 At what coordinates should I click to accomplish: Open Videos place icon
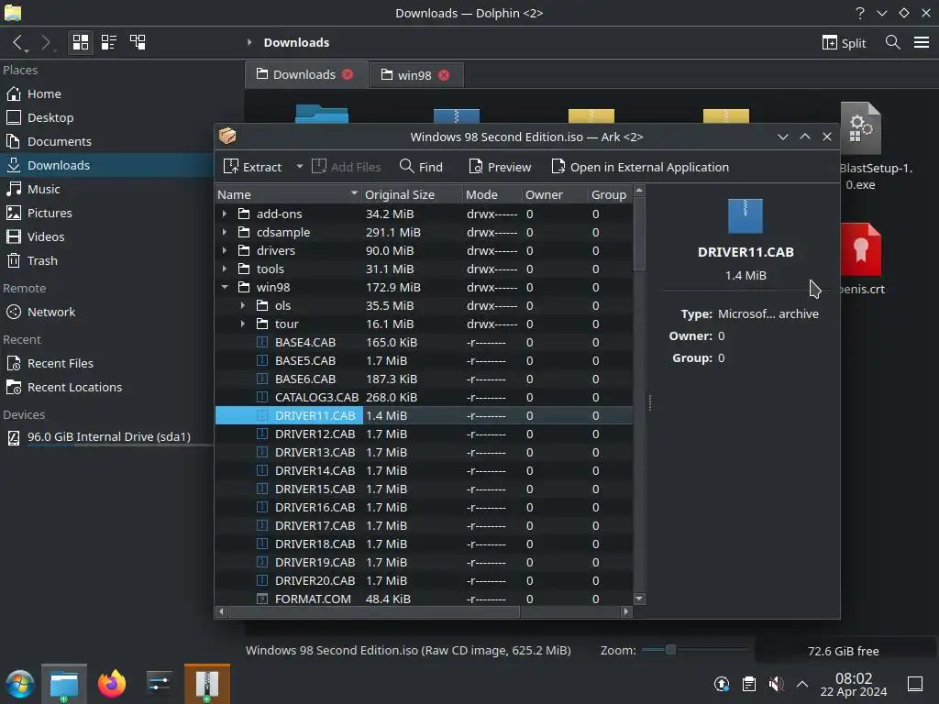coord(13,236)
